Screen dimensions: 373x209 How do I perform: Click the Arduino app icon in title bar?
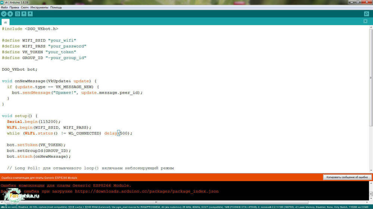click(x=2, y=2)
